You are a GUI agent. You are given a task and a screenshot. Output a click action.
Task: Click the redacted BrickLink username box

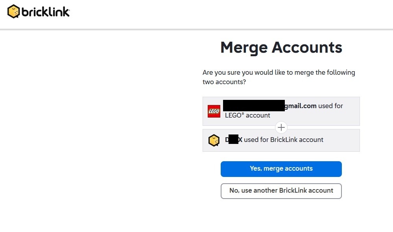coord(233,139)
